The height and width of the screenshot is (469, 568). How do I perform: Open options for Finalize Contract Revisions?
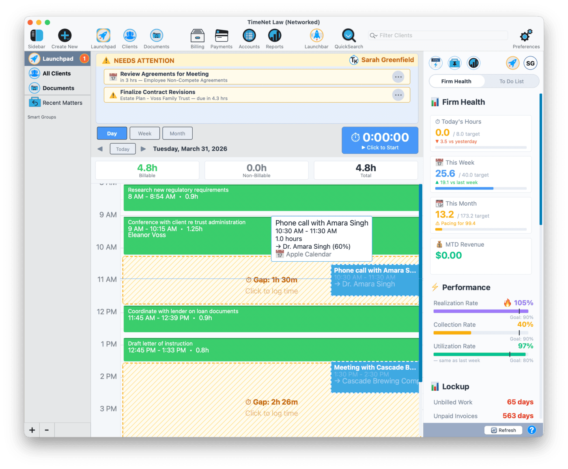tap(398, 95)
